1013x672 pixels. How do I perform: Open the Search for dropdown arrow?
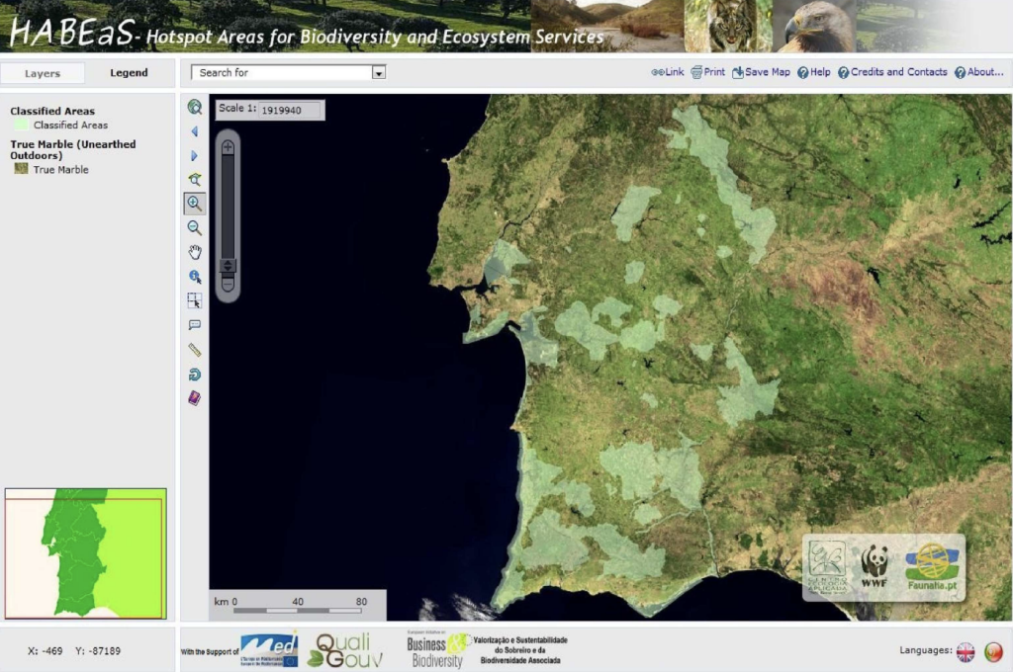click(379, 73)
